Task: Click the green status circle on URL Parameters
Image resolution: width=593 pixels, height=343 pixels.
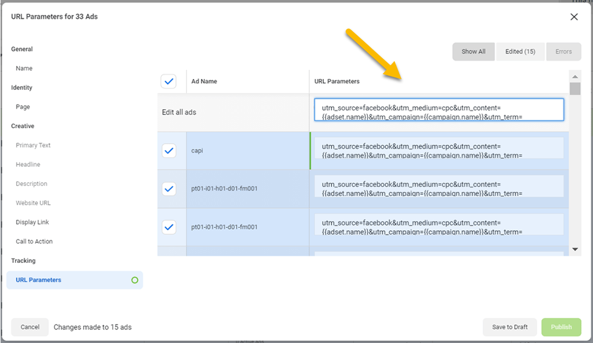Action: (135, 280)
